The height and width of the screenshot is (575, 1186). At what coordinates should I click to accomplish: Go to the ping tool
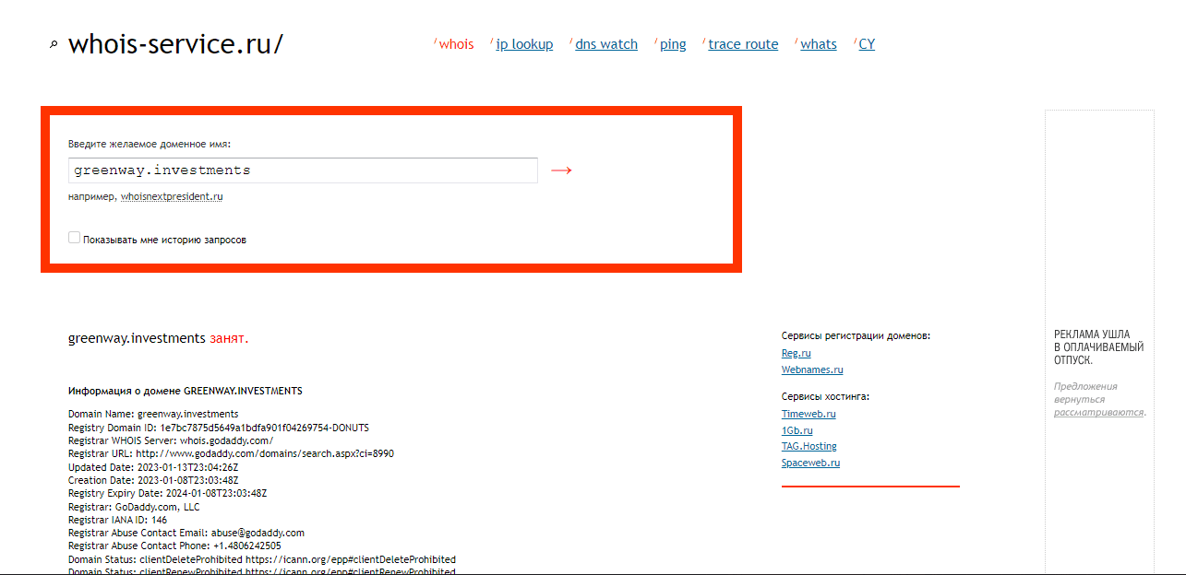(x=673, y=44)
